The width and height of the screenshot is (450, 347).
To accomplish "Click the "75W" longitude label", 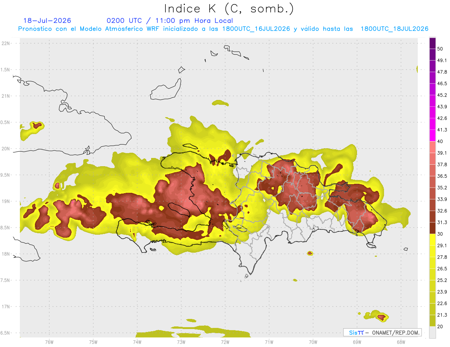I will (x=93, y=342).
